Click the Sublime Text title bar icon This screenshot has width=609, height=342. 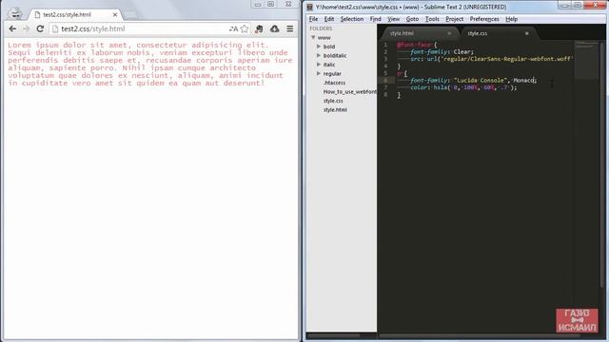310,7
